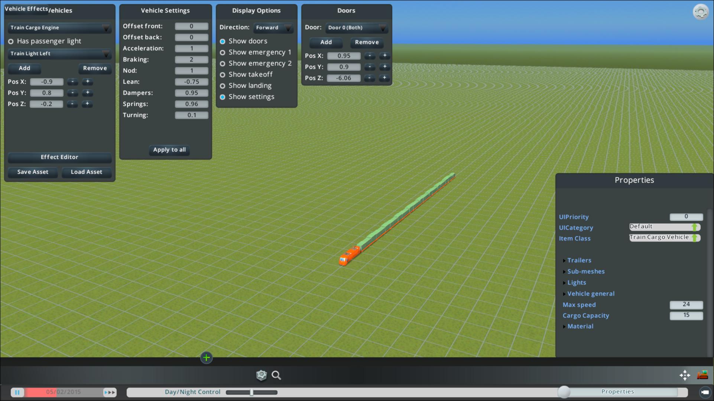The height and width of the screenshot is (401, 714).
Task: Click the magnifying glass search icon
Action: tap(276, 375)
